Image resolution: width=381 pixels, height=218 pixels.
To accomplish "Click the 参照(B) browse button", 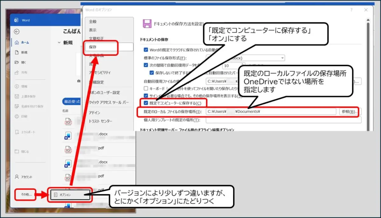I will [x=349, y=112].
